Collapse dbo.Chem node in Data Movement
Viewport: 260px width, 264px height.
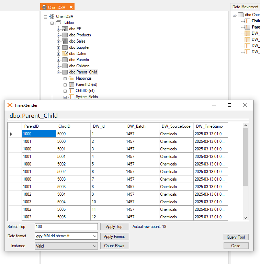point(234,15)
